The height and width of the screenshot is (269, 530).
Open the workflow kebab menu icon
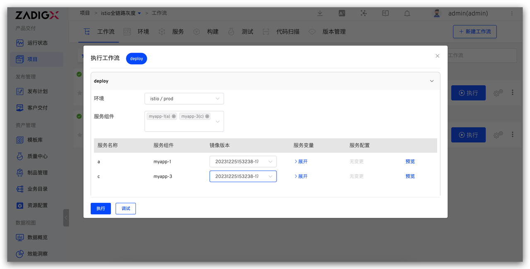pos(513,92)
